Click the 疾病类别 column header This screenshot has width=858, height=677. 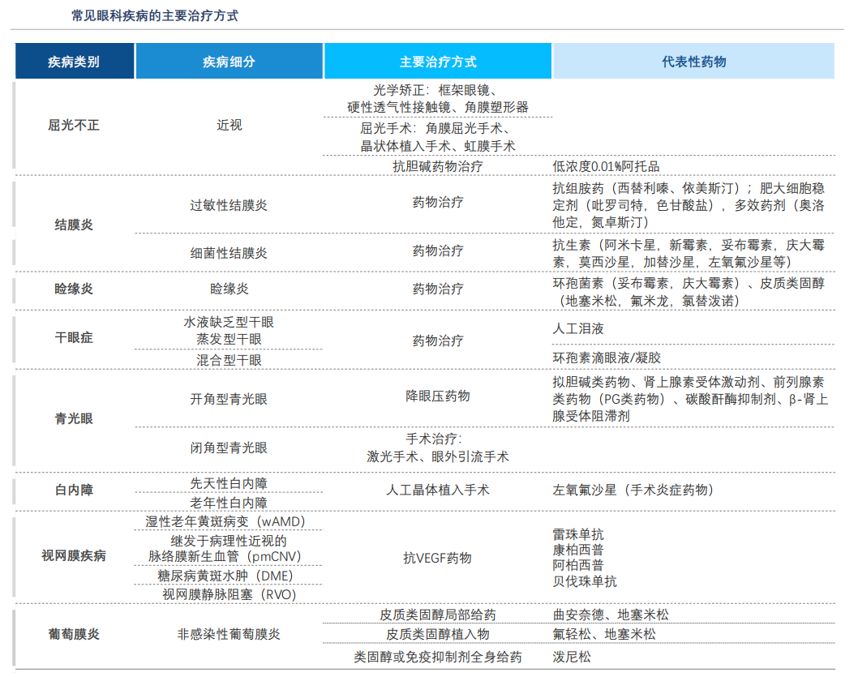point(74,62)
